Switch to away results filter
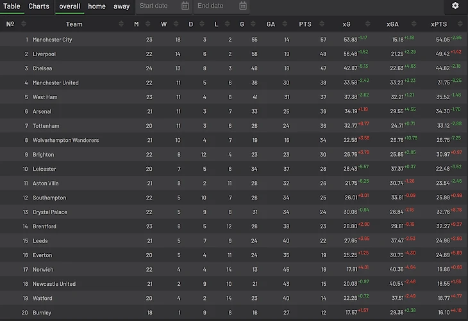This screenshot has width=468, height=321. coord(121,6)
